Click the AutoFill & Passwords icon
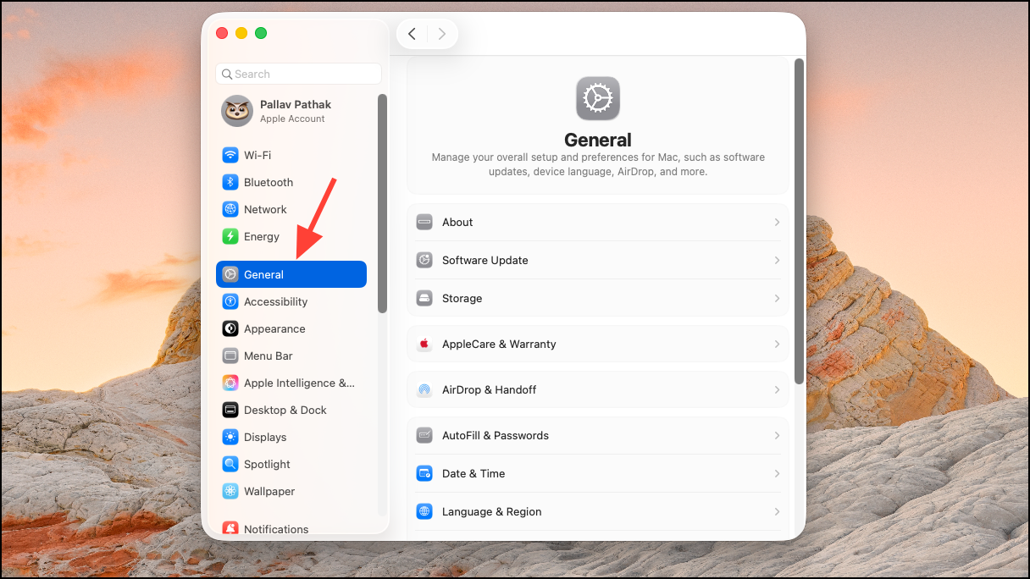 424,435
